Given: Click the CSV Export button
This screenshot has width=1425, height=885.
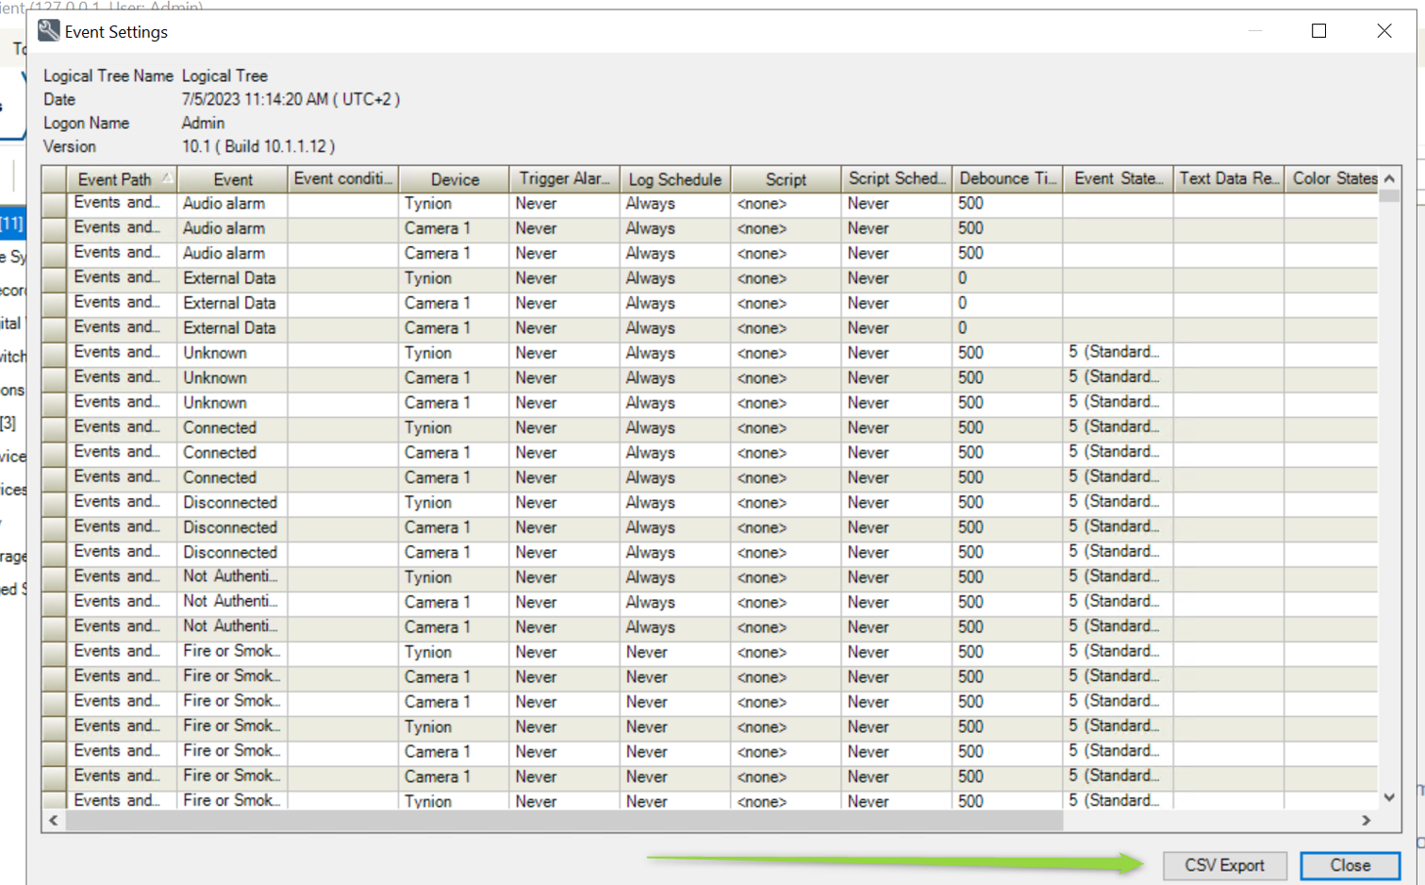Looking at the screenshot, I should pyautogui.click(x=1223, y=865).
